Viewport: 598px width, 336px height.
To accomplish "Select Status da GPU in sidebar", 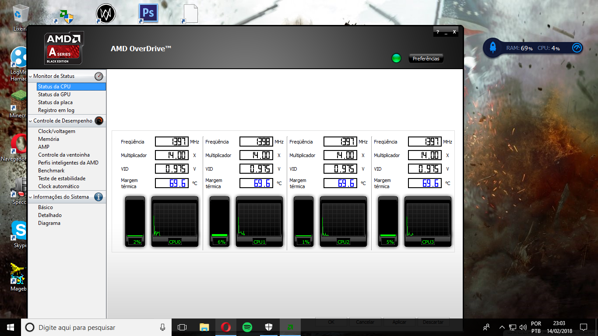I will tap(54, 94).
